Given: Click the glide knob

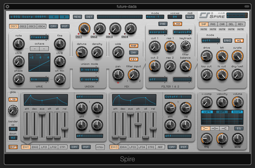Looking at the screenshot, I should [13, 110].
